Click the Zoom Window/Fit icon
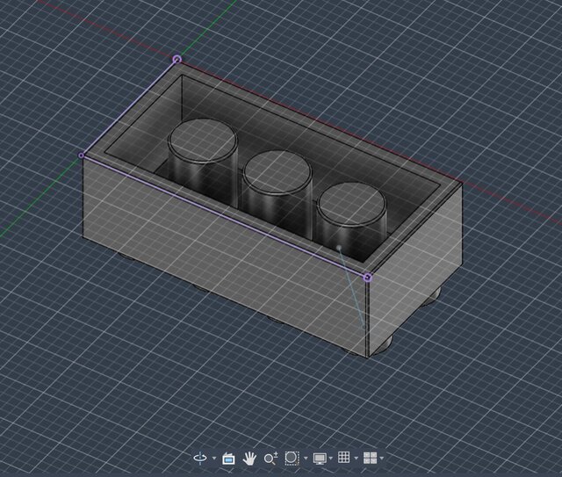Image resolution: width=562 pixels, height=477 pixels. (x=292, y=458)
